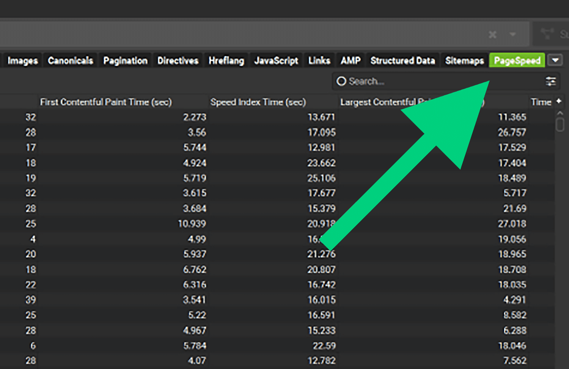Add a column with the plus icon
This screenshot has width=569, height=369.
point(559,101)
